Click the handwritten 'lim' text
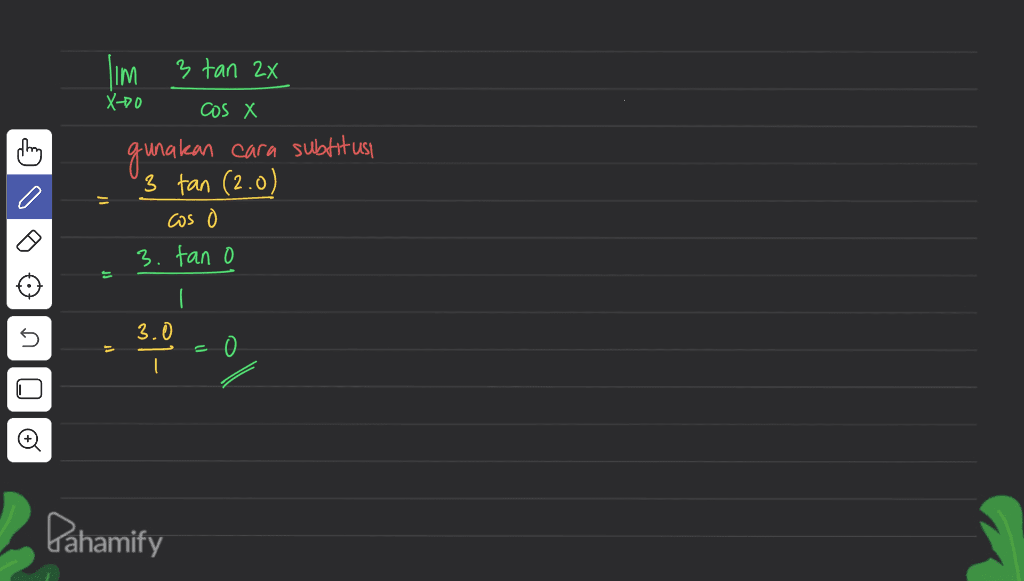This screenshot has height=581, width=1024. (123, 73)
